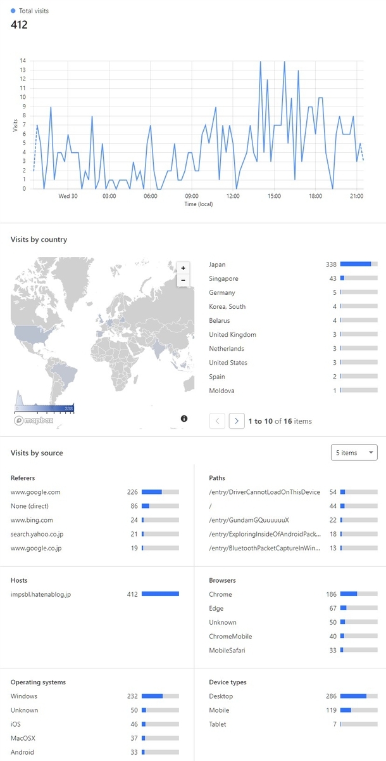
Task: Select the Chrome browser row
Action: pyautogui.click(x=293, y=594)
